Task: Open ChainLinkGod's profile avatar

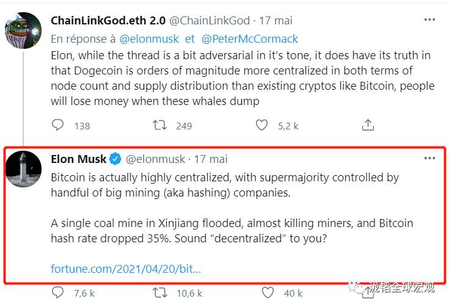Action: pos(23,31)
